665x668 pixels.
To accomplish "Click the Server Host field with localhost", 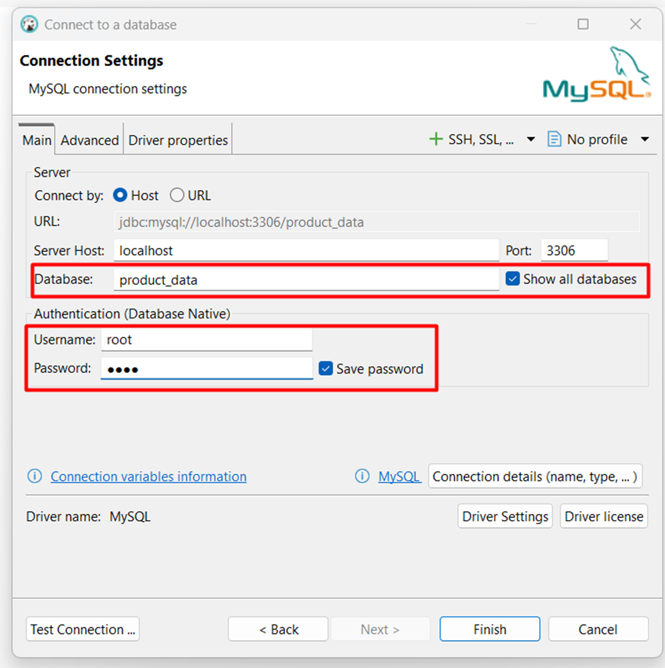I will [x=306, y=250].
